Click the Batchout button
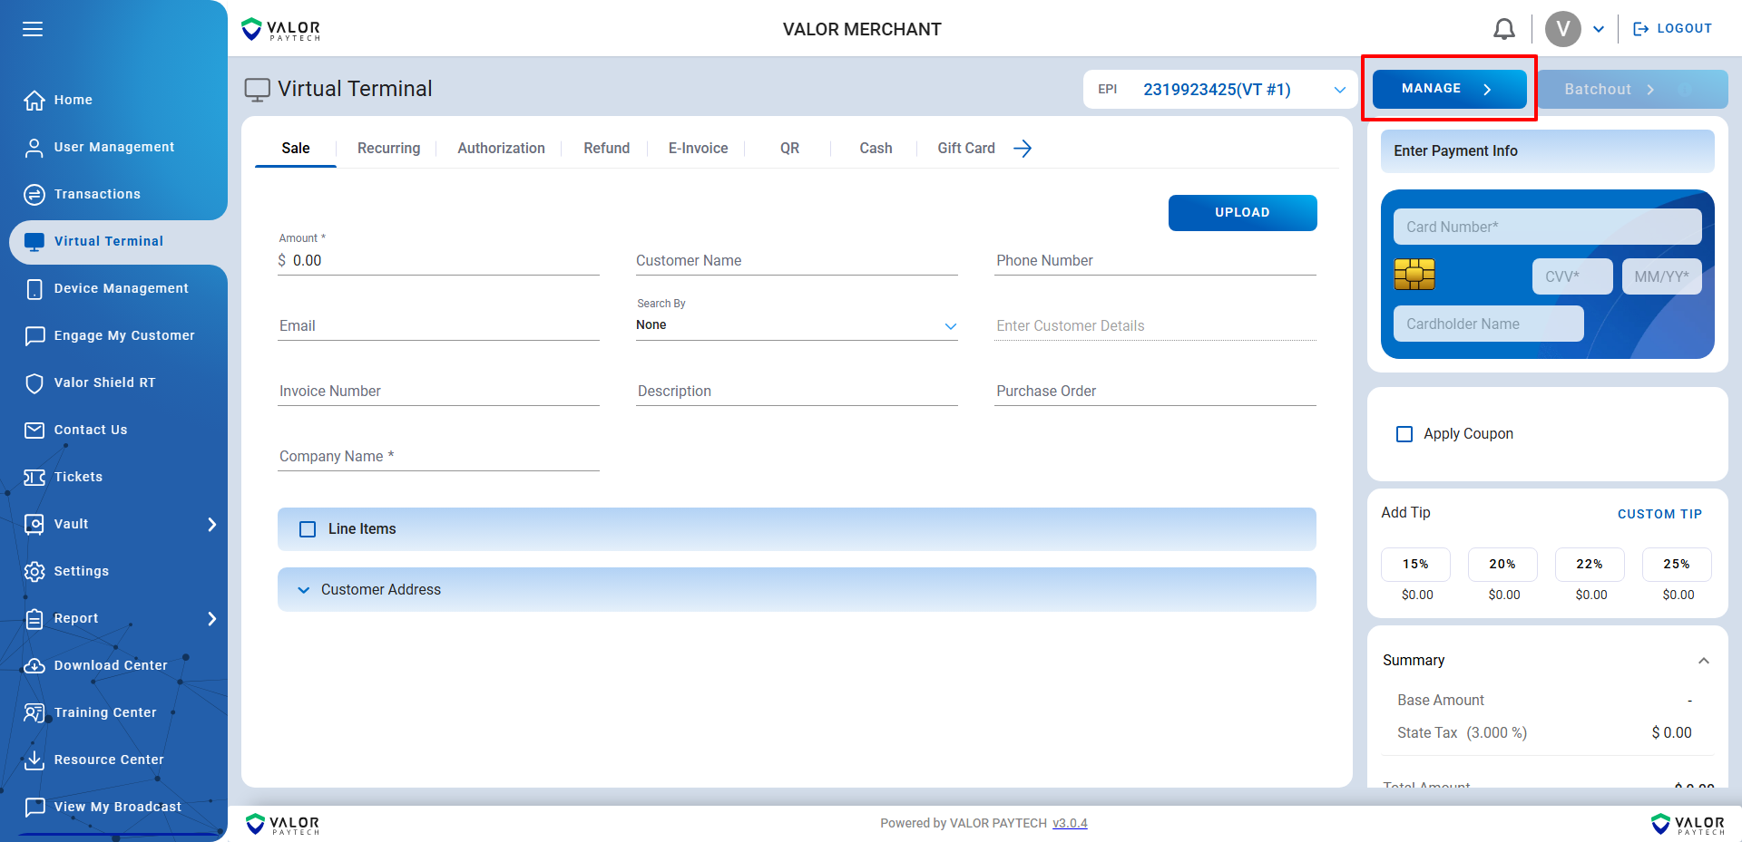The height and width of the screenshot is (842, 1742). [1632, 90]
